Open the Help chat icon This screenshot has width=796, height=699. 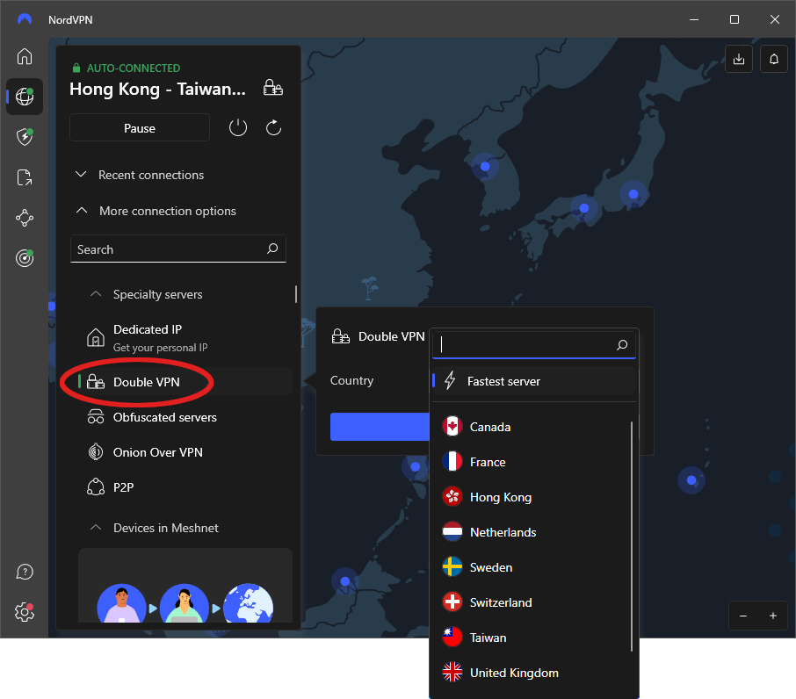(25, 572)
